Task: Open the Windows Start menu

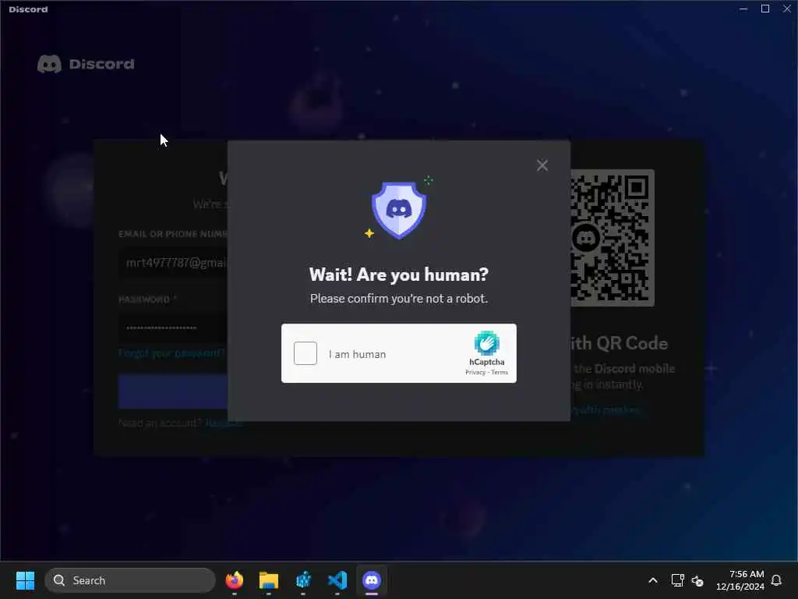Action: click(x=25, y=580)
